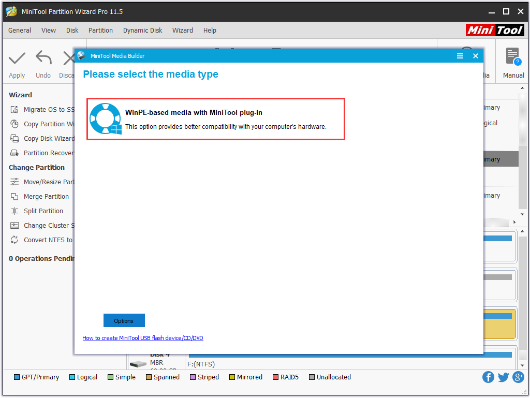The image size is (530, 398).
Task: Click partition list scrollbar down arrow
Action: [x=522, y=214]
